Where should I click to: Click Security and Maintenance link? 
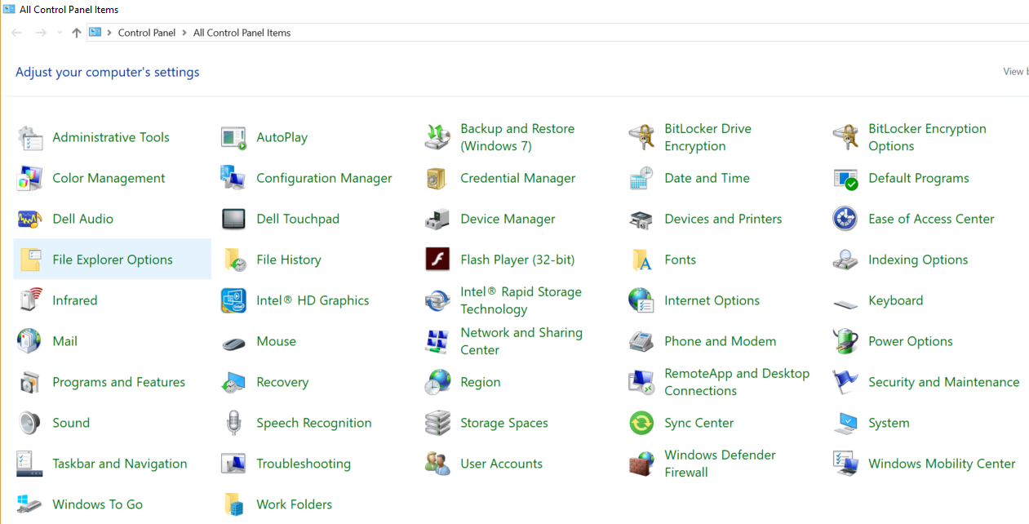pyautogui.click(x=944, y=382)
